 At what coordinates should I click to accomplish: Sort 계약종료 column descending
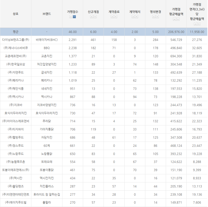[116, 17]
